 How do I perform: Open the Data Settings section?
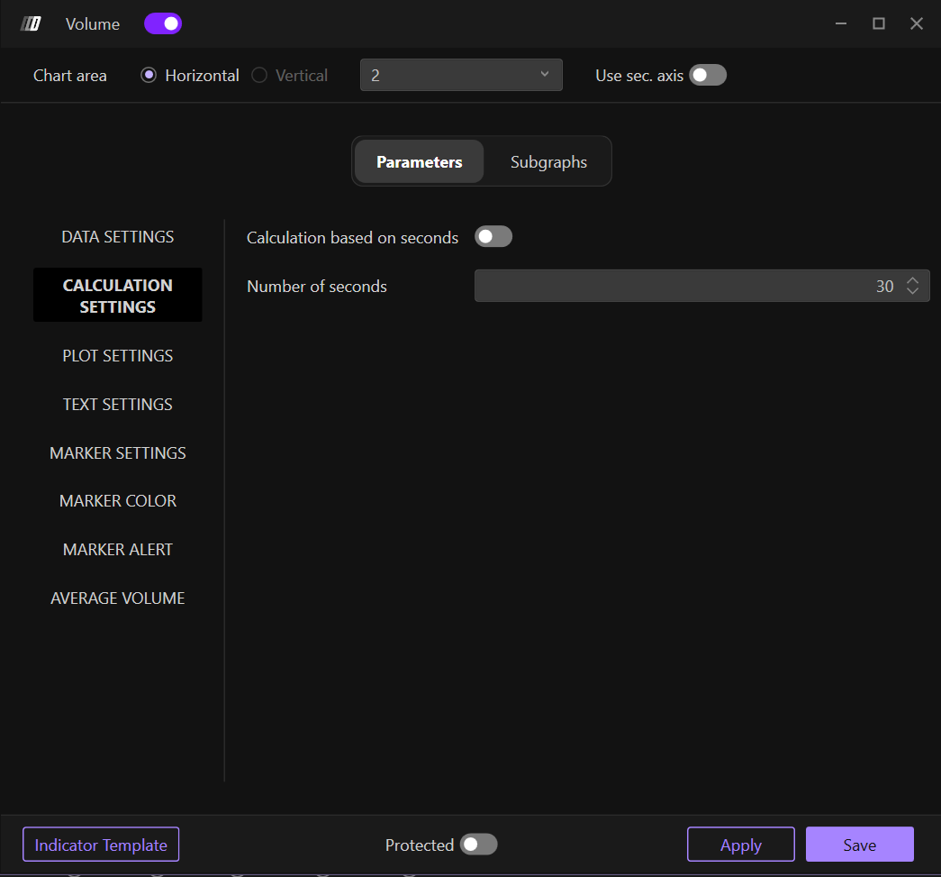pyautogui.click(x=118, y=237)
